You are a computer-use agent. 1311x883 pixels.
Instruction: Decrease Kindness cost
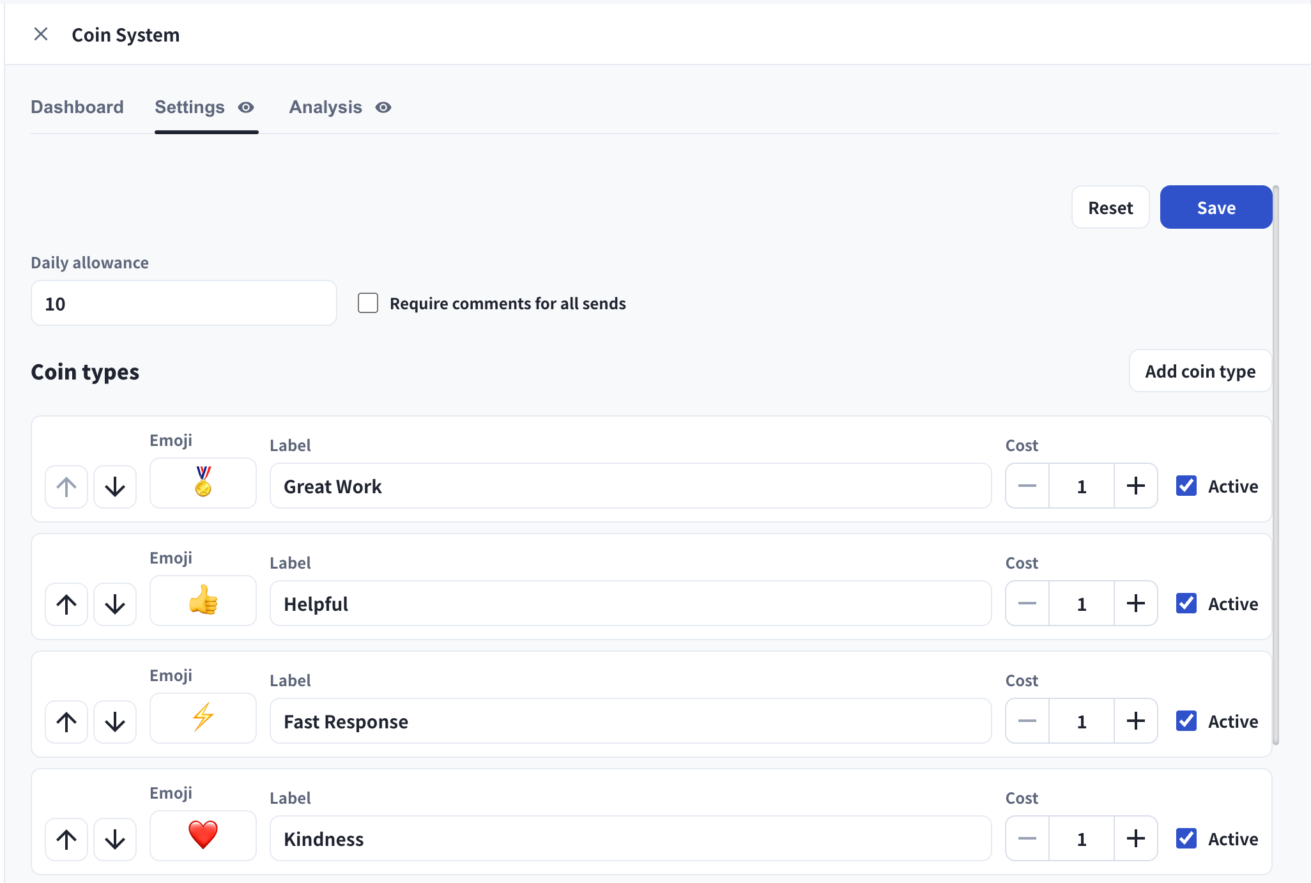(1027, 838)
